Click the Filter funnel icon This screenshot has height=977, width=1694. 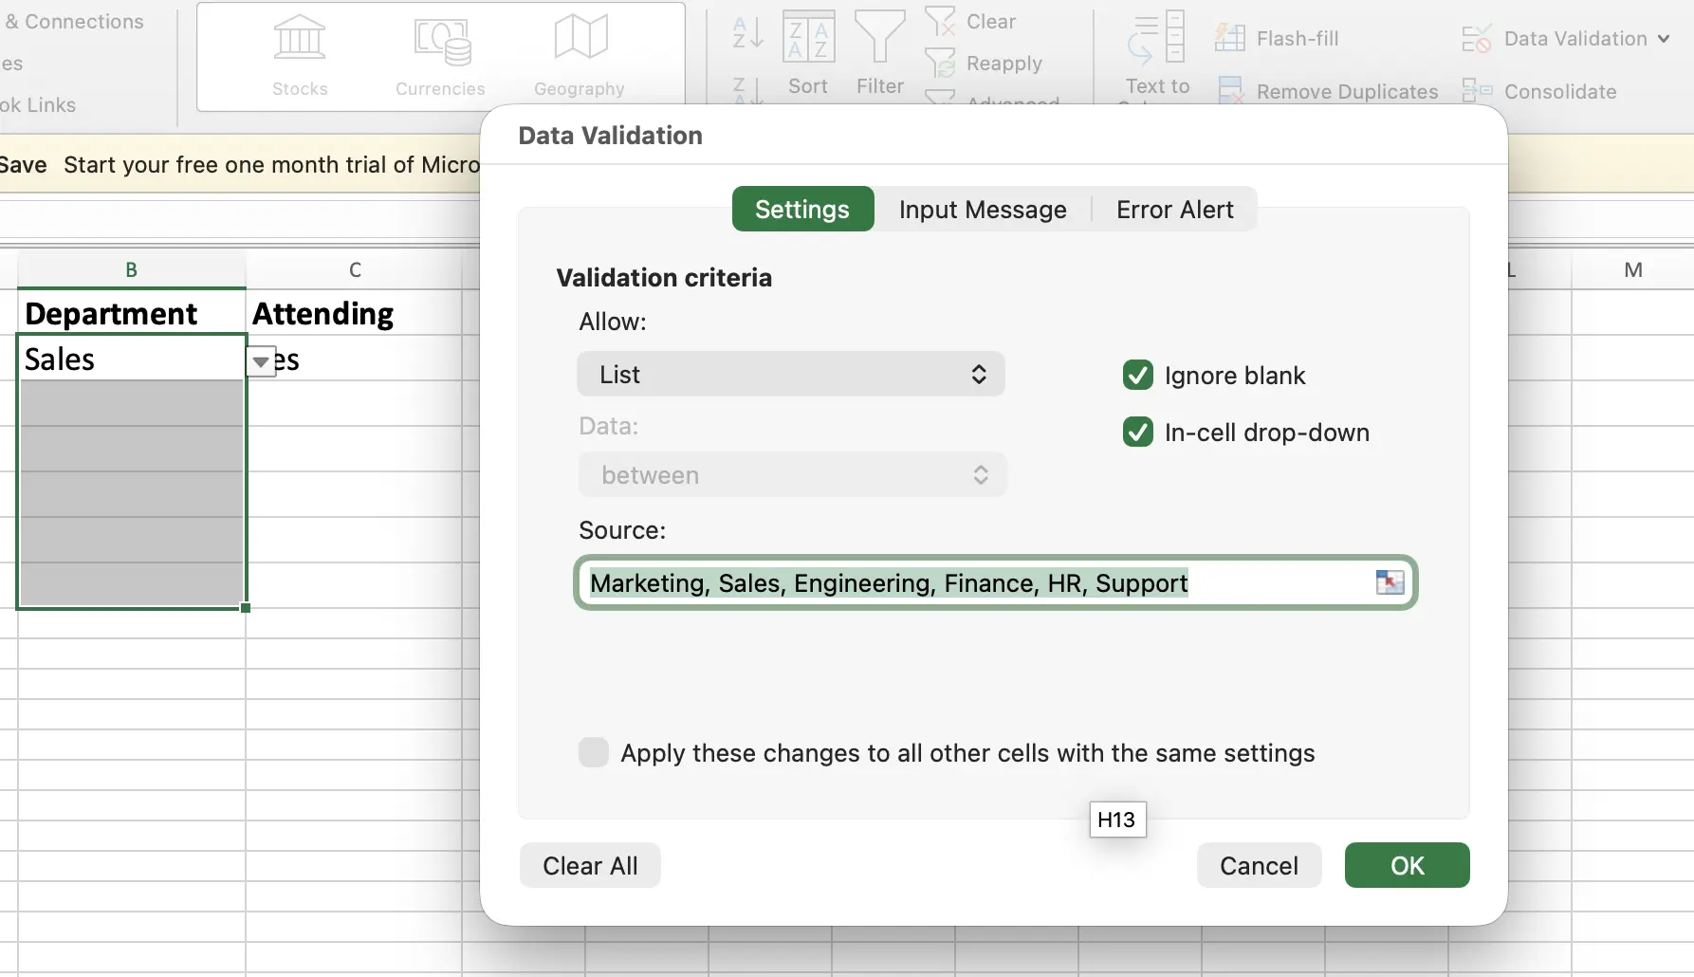(879, 38)
